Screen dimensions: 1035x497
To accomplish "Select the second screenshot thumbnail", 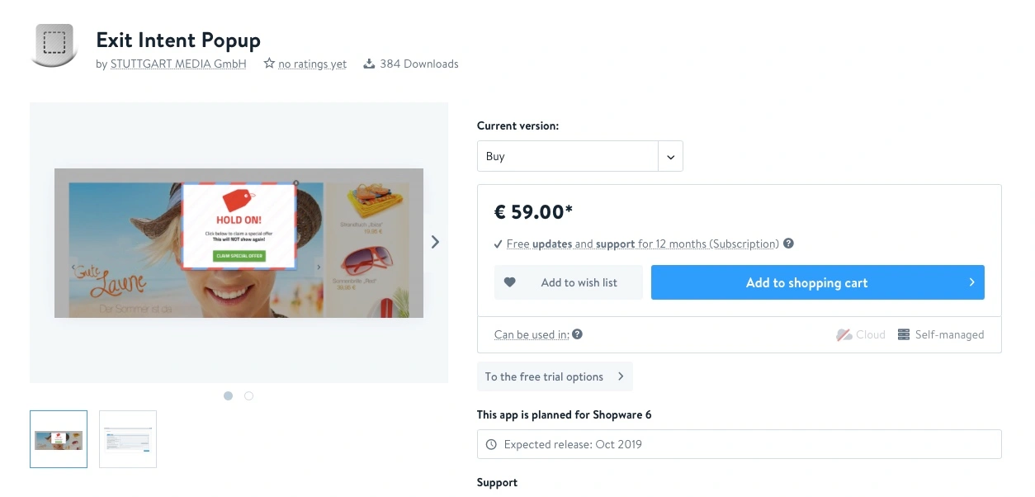I will point(127,438).
